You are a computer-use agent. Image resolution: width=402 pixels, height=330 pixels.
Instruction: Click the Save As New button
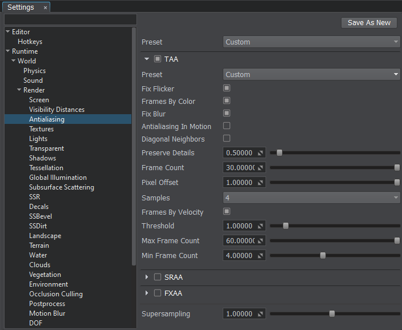(x=369, y=23)
